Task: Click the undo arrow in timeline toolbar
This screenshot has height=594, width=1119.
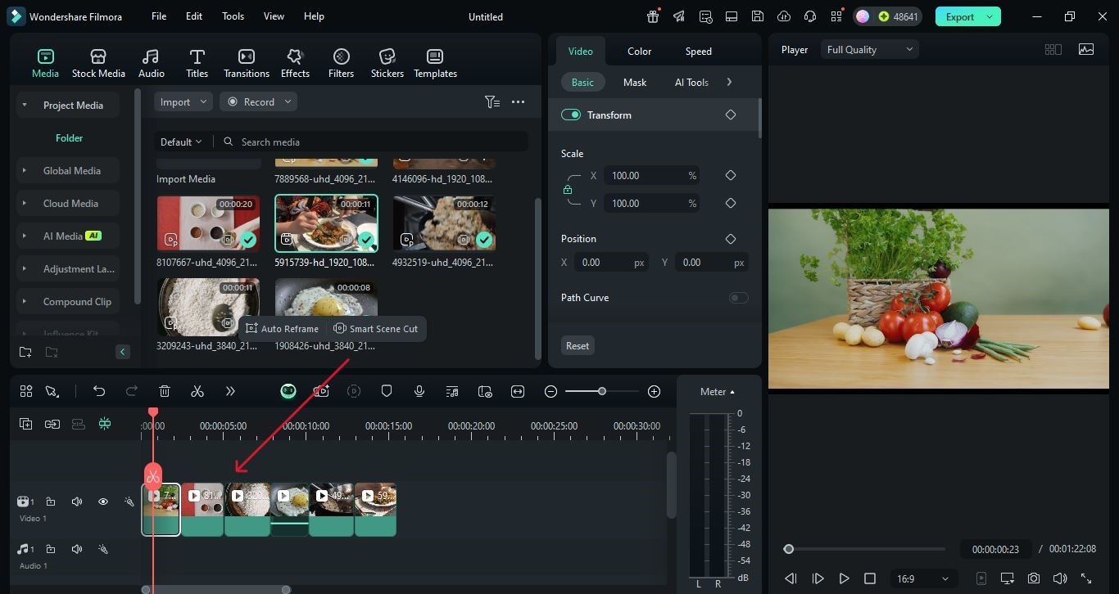Action: click(x=99, y=392)
